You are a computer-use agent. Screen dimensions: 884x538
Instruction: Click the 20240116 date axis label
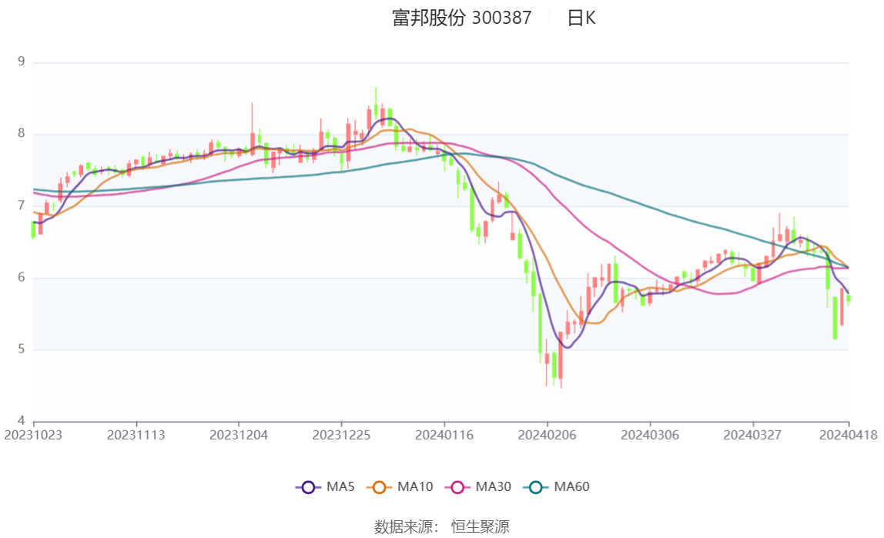click(444, 436)
